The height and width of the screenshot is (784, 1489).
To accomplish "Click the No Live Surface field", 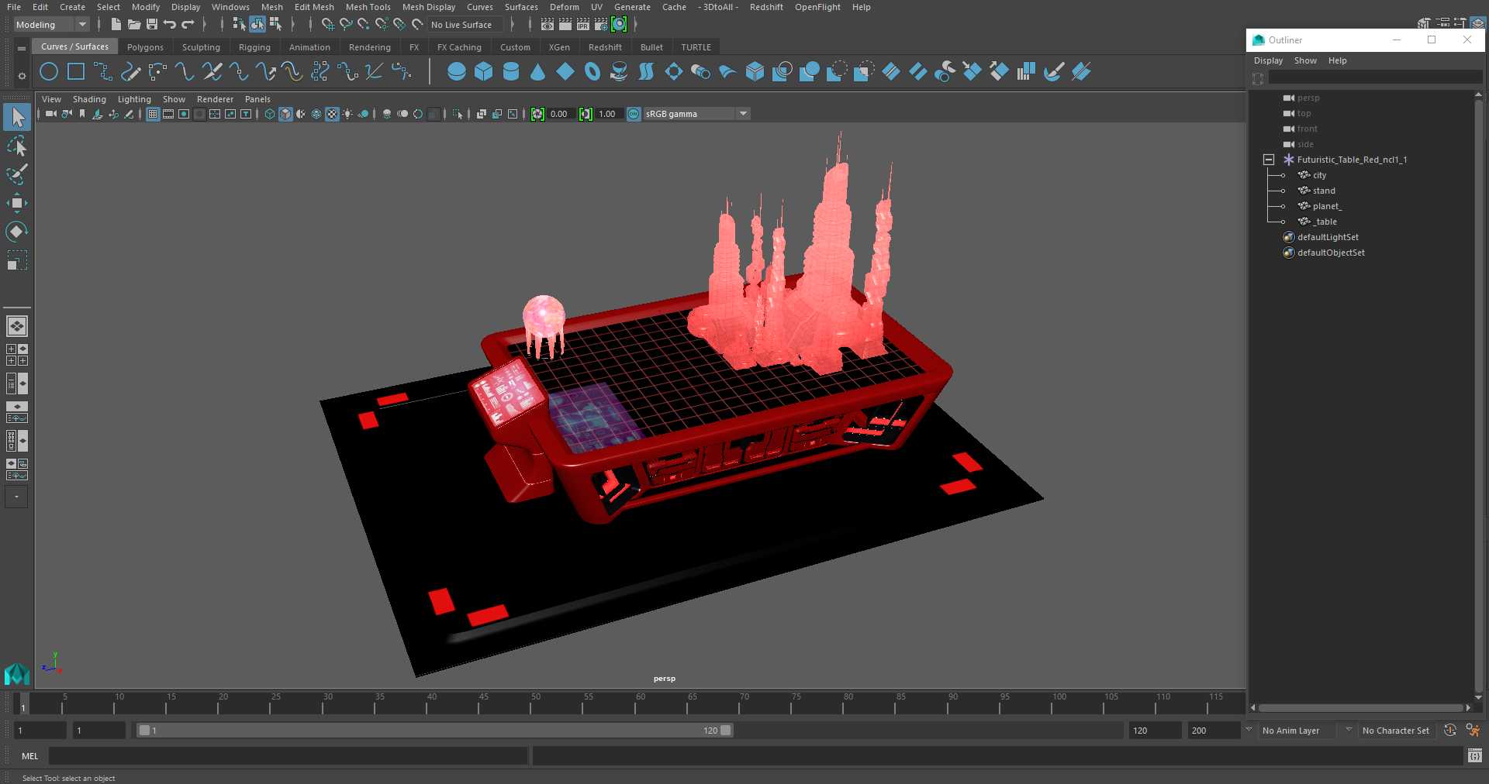I will point(465,25).
